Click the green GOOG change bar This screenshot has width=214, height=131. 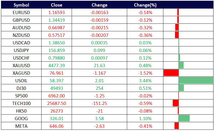(184, 118)
